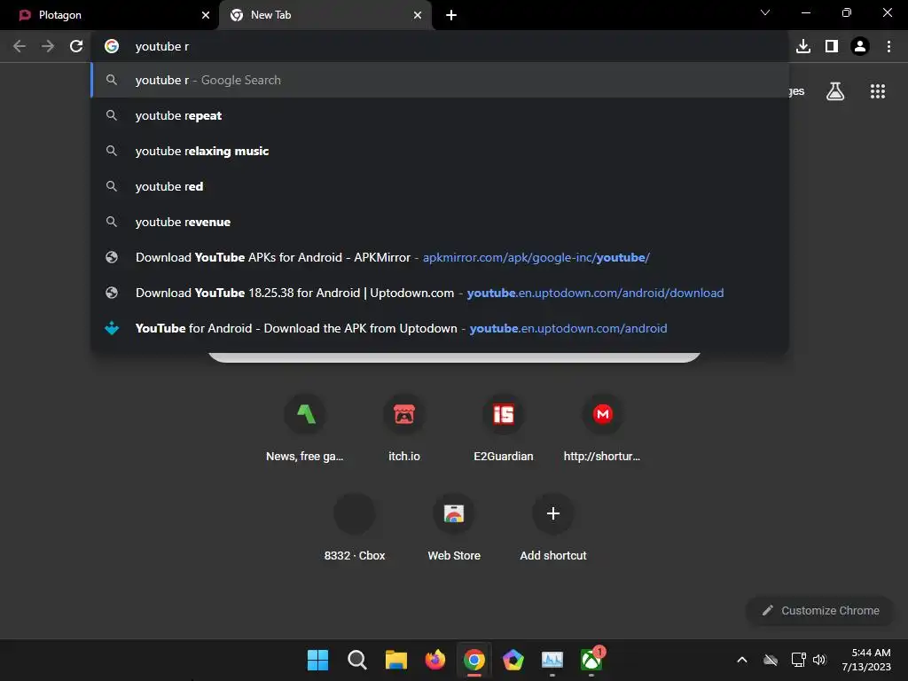
Task: Launch Firefox from the taskbar
Action: (434, 660)
